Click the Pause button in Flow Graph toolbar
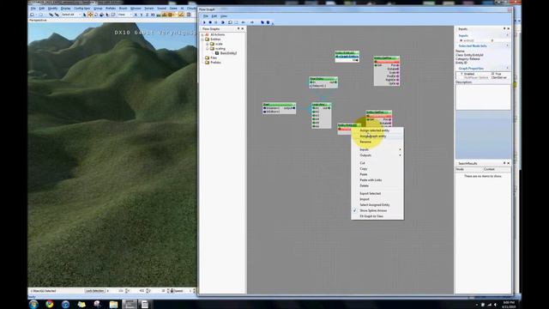The image size is (549, 309). click(x=215, y=22)
